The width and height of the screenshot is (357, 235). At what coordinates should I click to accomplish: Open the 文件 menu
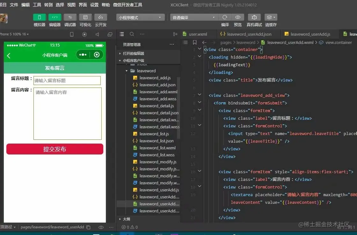14,5
